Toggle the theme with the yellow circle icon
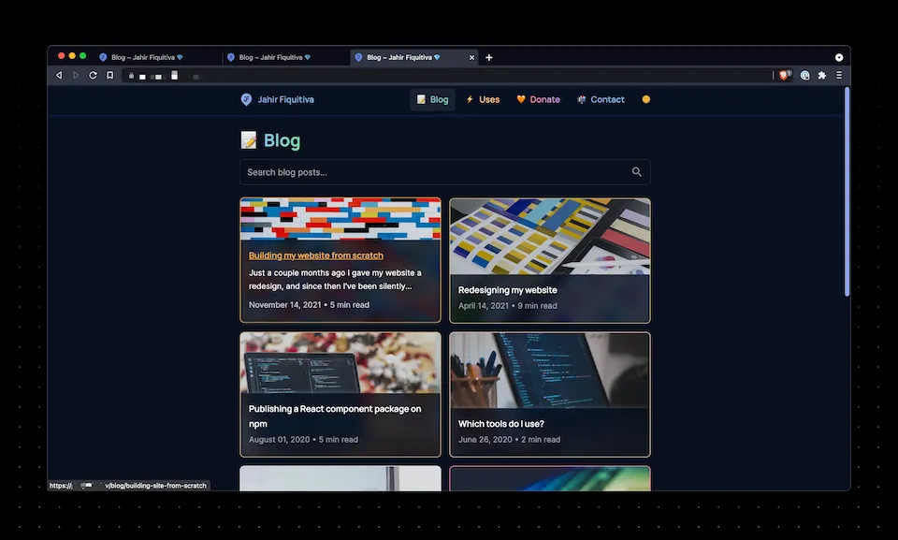Screen dimensions: 898x540 pyautogui.click(x=645, y=99)
